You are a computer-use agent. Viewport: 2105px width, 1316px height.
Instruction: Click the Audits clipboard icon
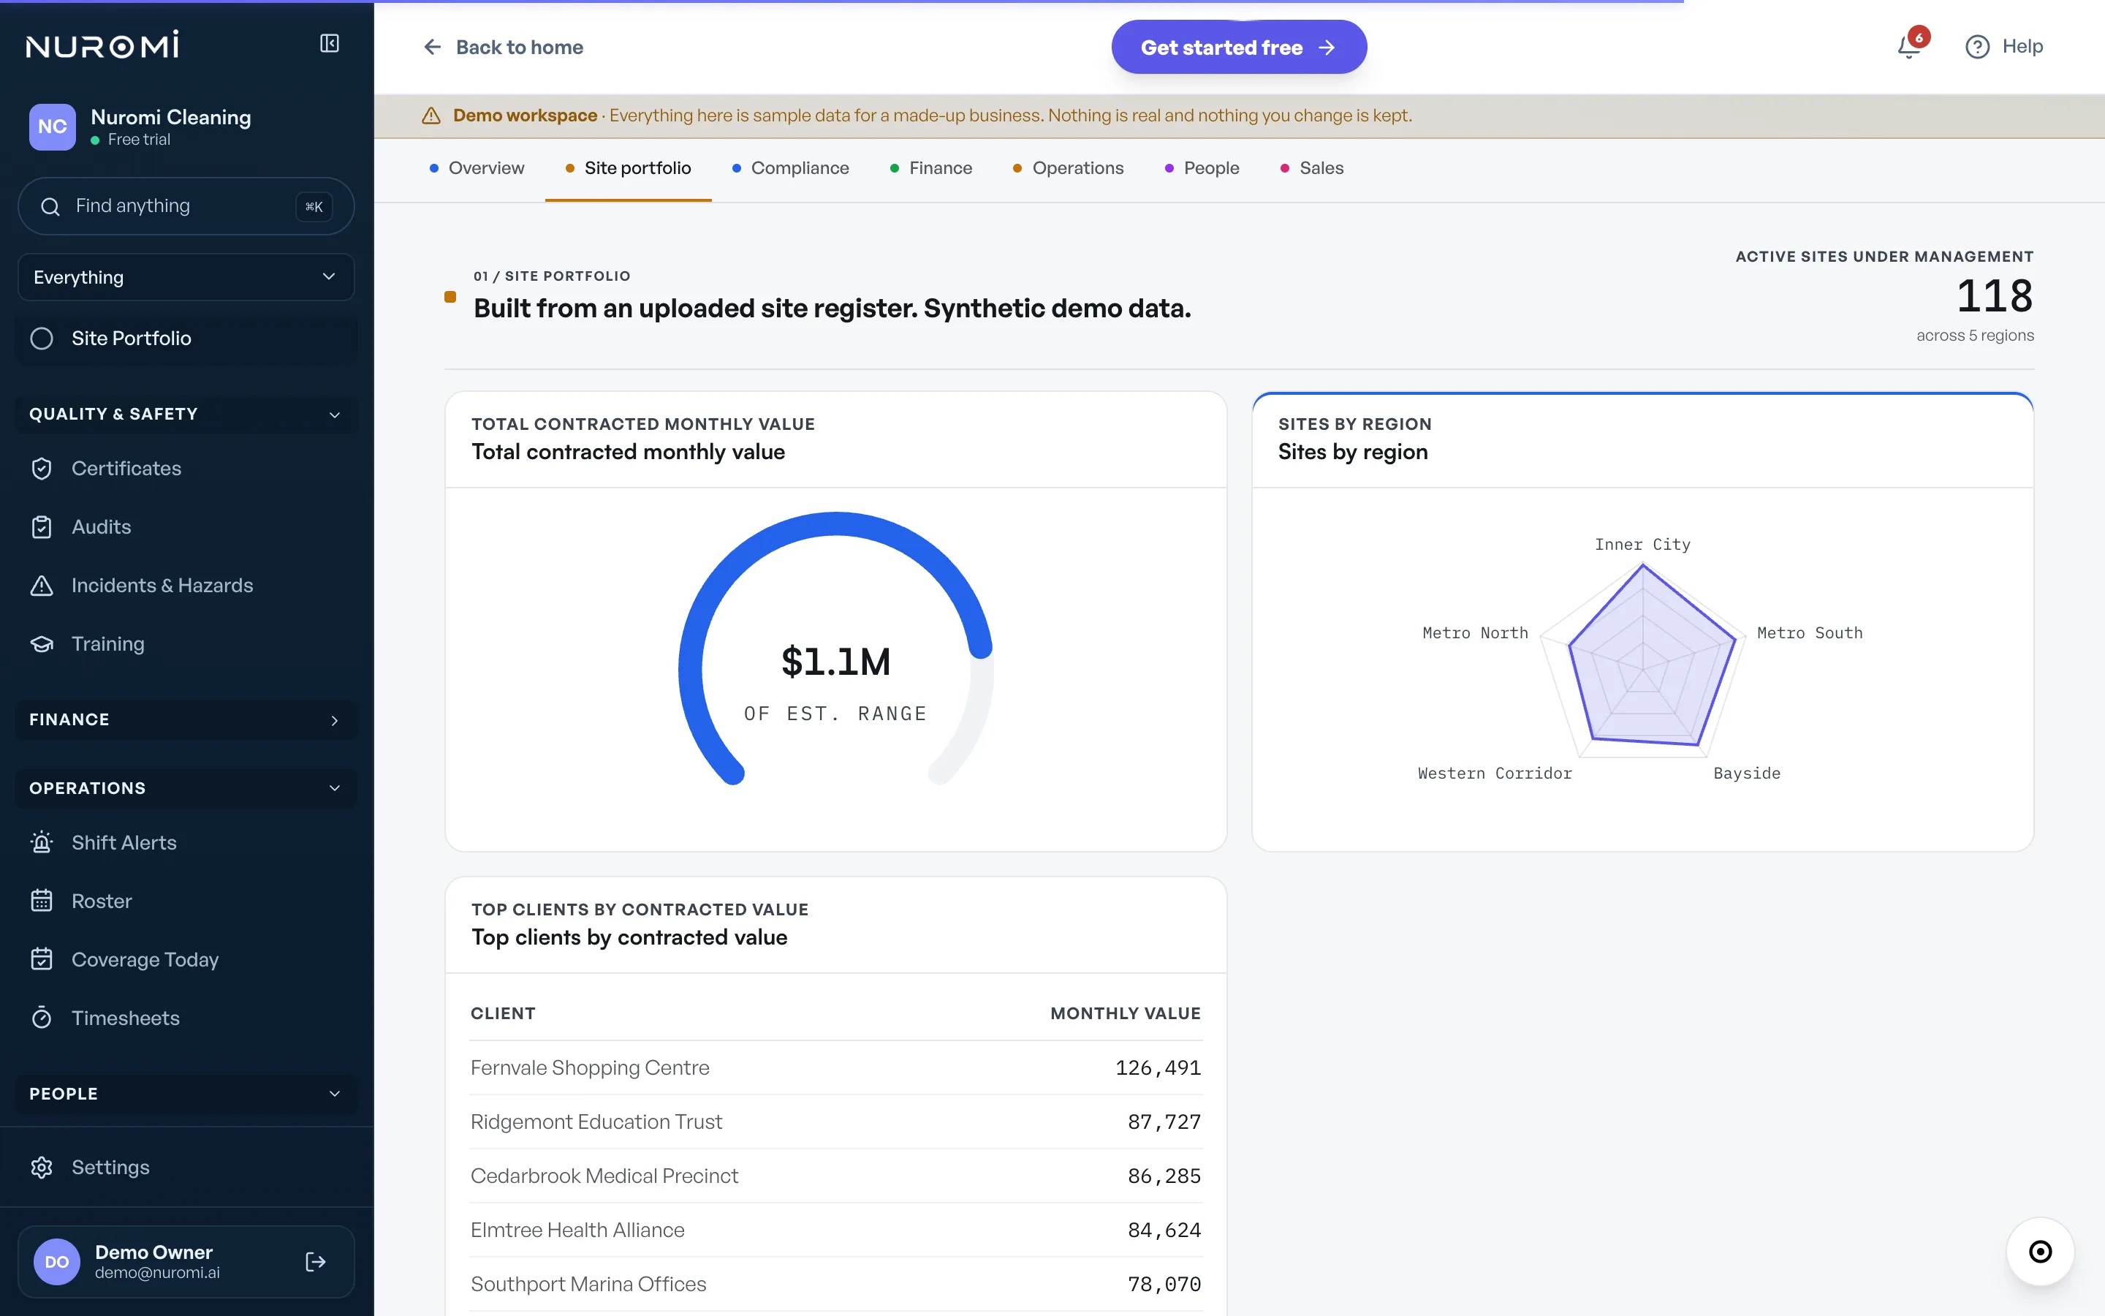(42, 527)
